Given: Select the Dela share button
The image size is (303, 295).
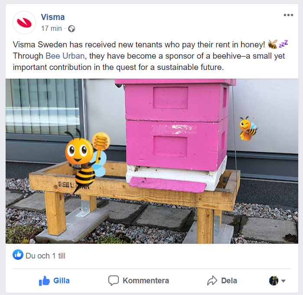Looking at the screenshot, I should click(222, 281).
